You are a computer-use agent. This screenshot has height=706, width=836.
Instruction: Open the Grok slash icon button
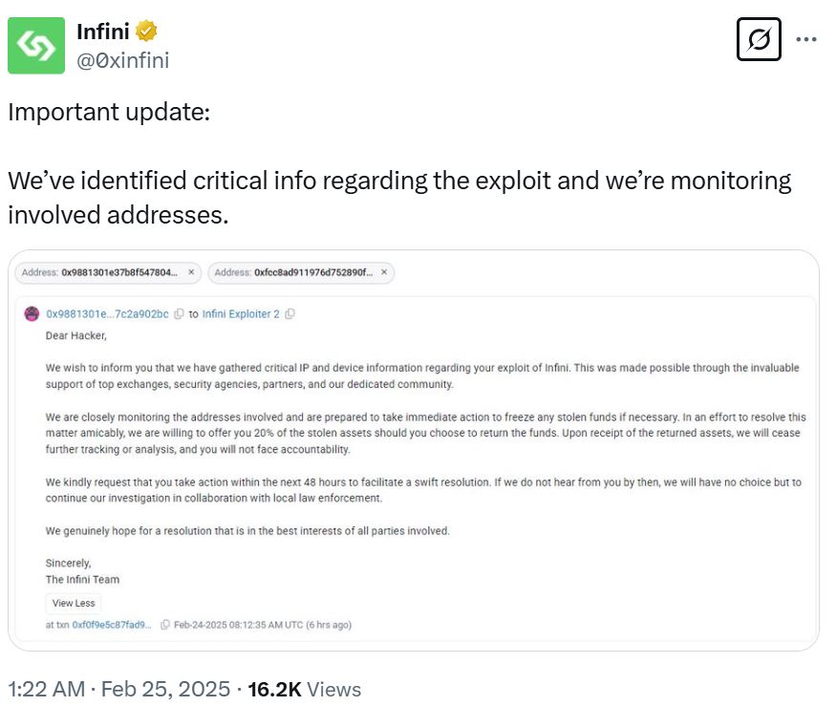760,40
